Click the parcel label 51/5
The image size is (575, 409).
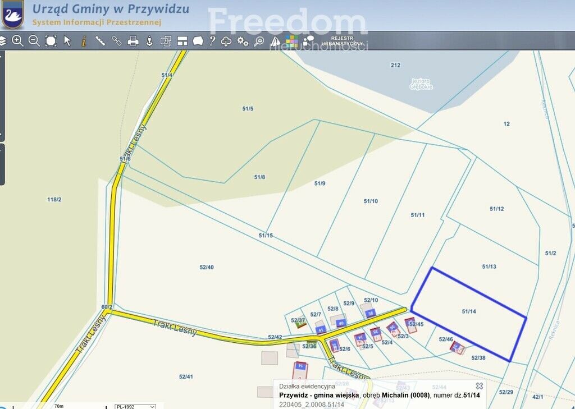[248, 108]
